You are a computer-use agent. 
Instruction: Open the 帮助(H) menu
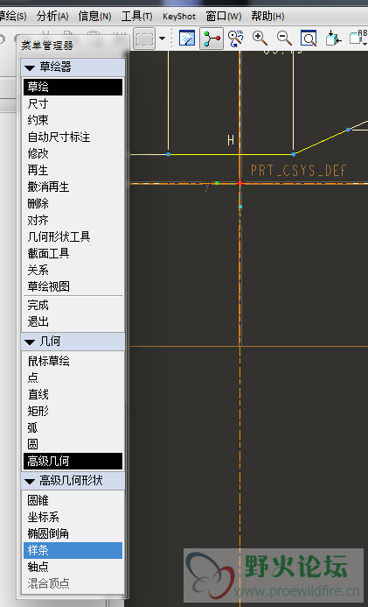(x=267, y=17)
